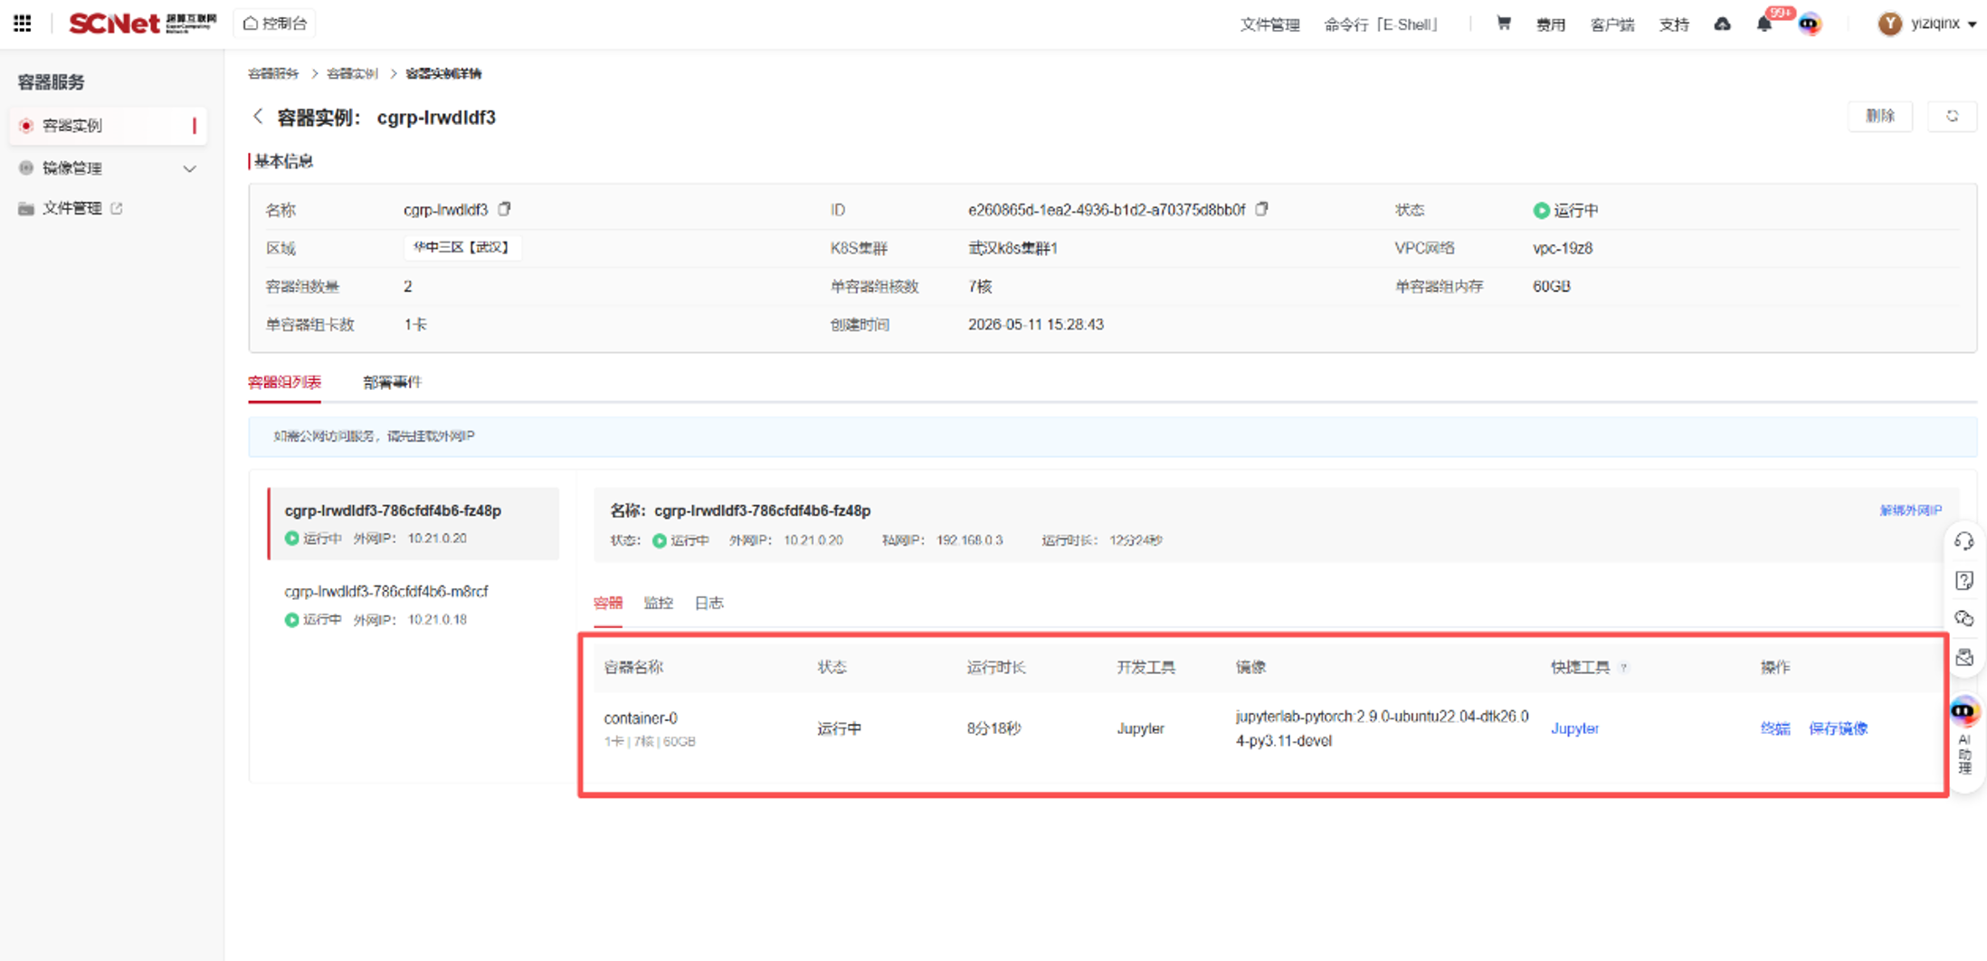Open the AI助理 assistant floating button
This screenshot has height=961, width=1987.
(1964, 737)
